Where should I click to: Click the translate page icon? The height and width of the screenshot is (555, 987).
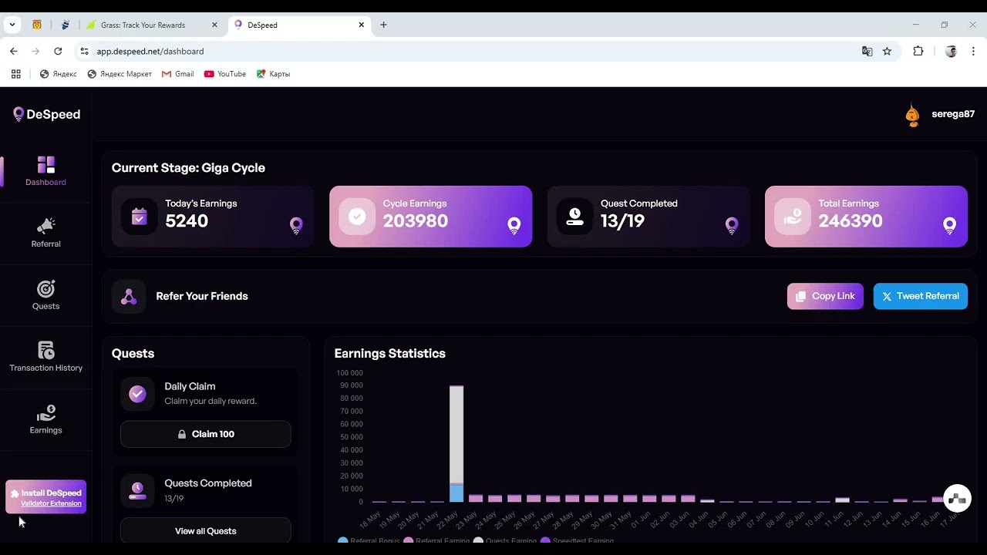pos(867,51)
